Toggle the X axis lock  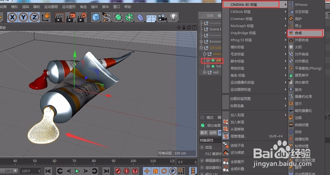point(13,17)
